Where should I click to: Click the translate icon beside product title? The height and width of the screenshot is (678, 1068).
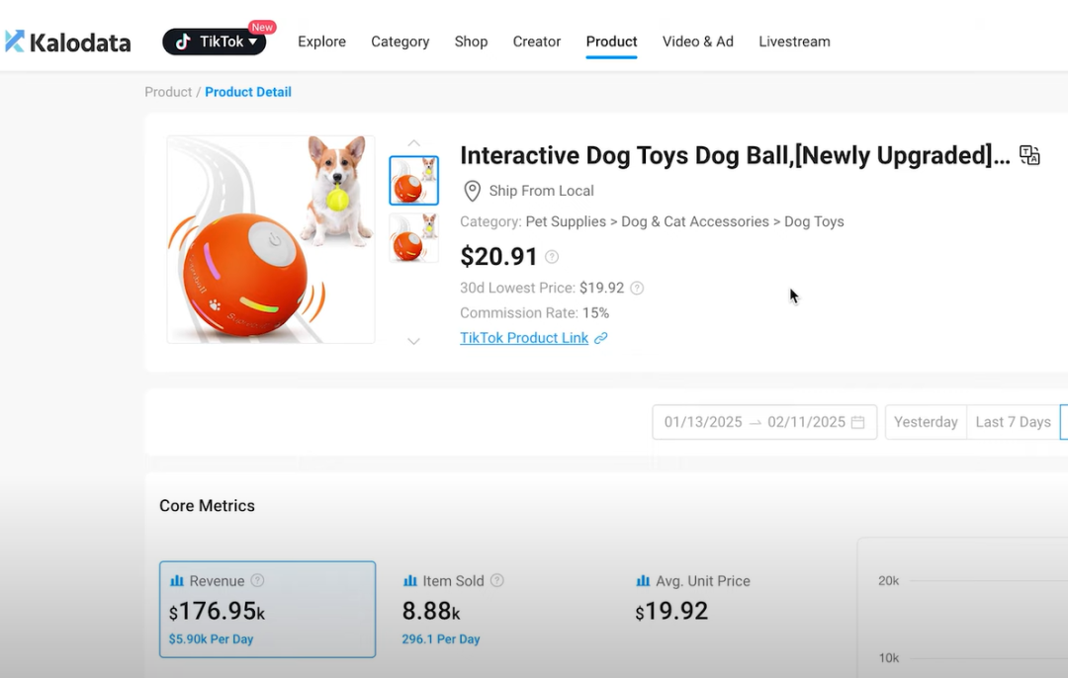click(1029, 155)
